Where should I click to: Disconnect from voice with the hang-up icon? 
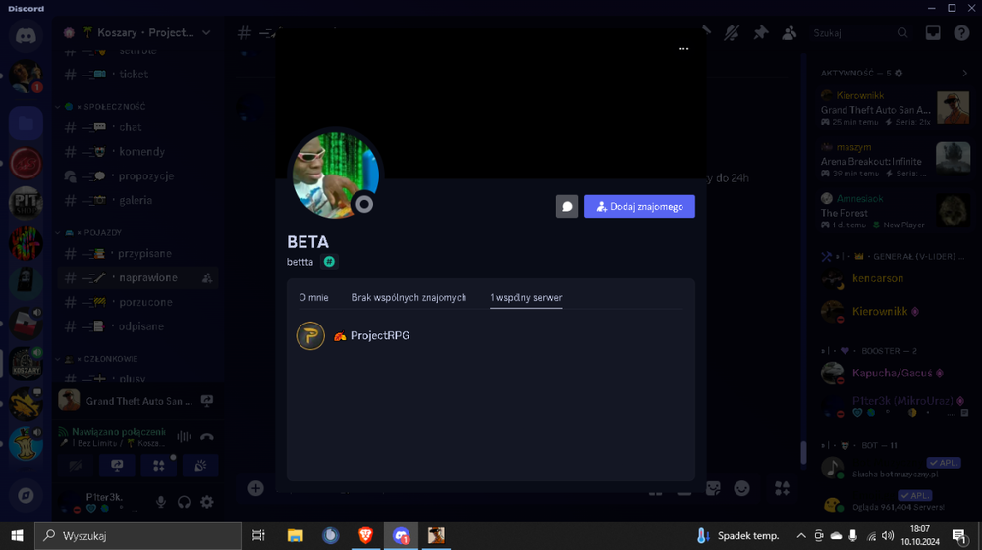point(206,437)
